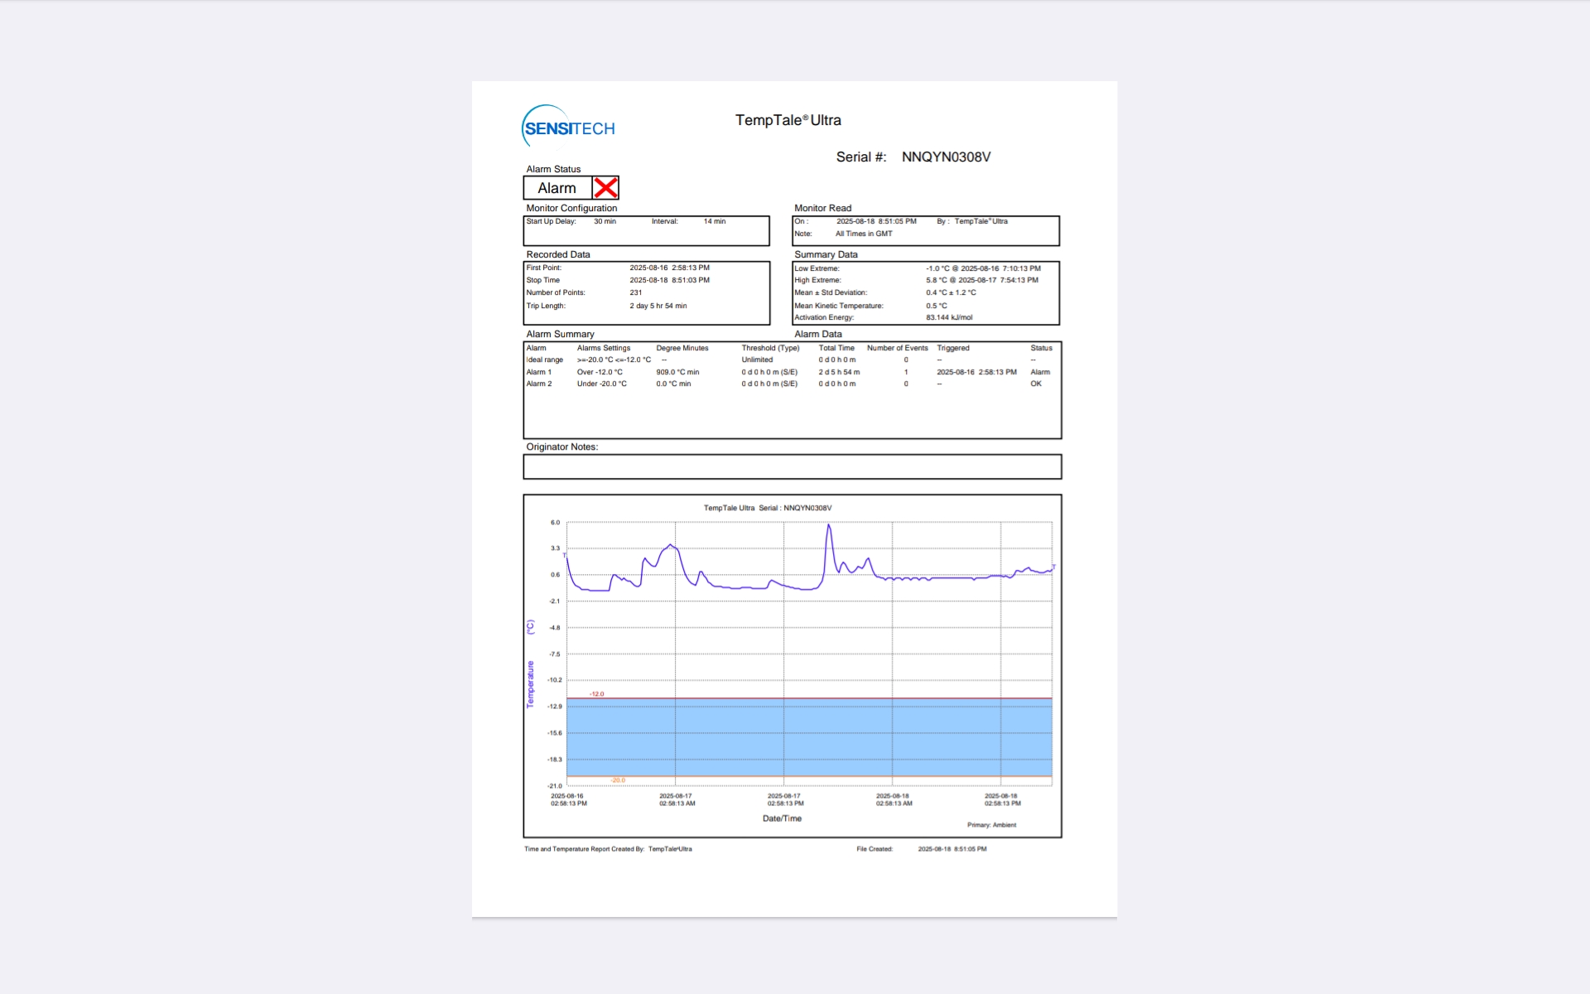Screen dimensions: 1590x994
Task: Click the High Extreme value in Summary Data
Action: tap(981, 280)
